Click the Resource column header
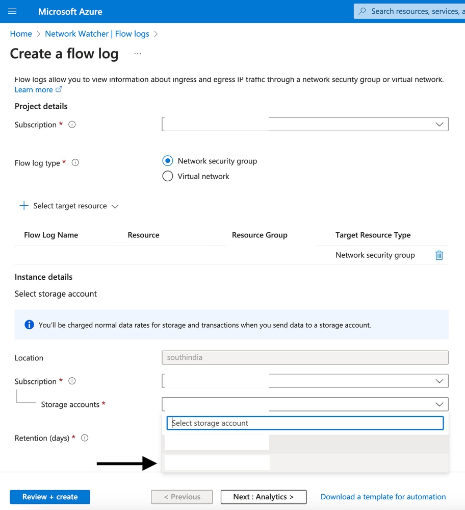Viewport: 465px width, 510px height. (x=143, y=235)
